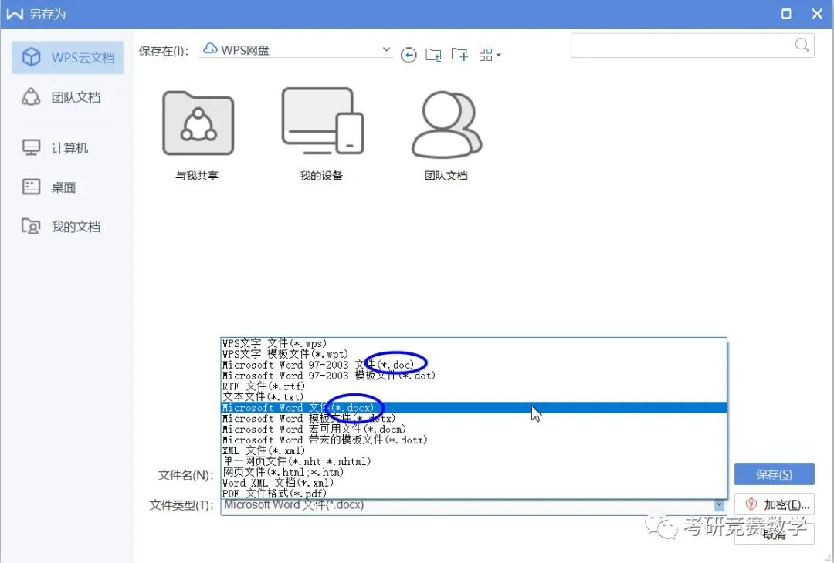Open 我的文档 in the sidebar

61,227
